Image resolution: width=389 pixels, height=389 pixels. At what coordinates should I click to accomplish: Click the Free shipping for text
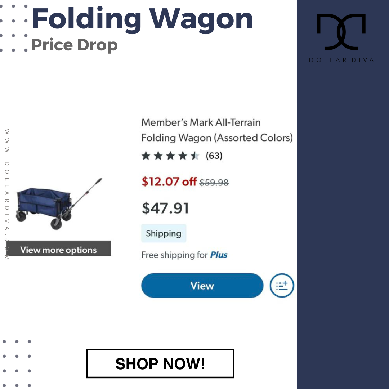pyautogui.click(x=174, y=255)
